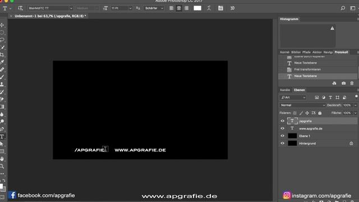
Task: Select the Blur drop tool
Action: [x=2, y=114]
